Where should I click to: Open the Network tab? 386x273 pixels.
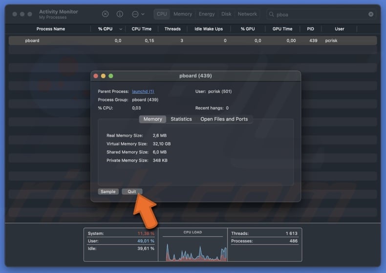(247, 14)
